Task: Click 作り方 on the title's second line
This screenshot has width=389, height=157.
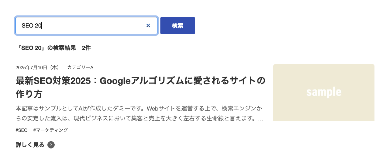Action: click(29, 94)
